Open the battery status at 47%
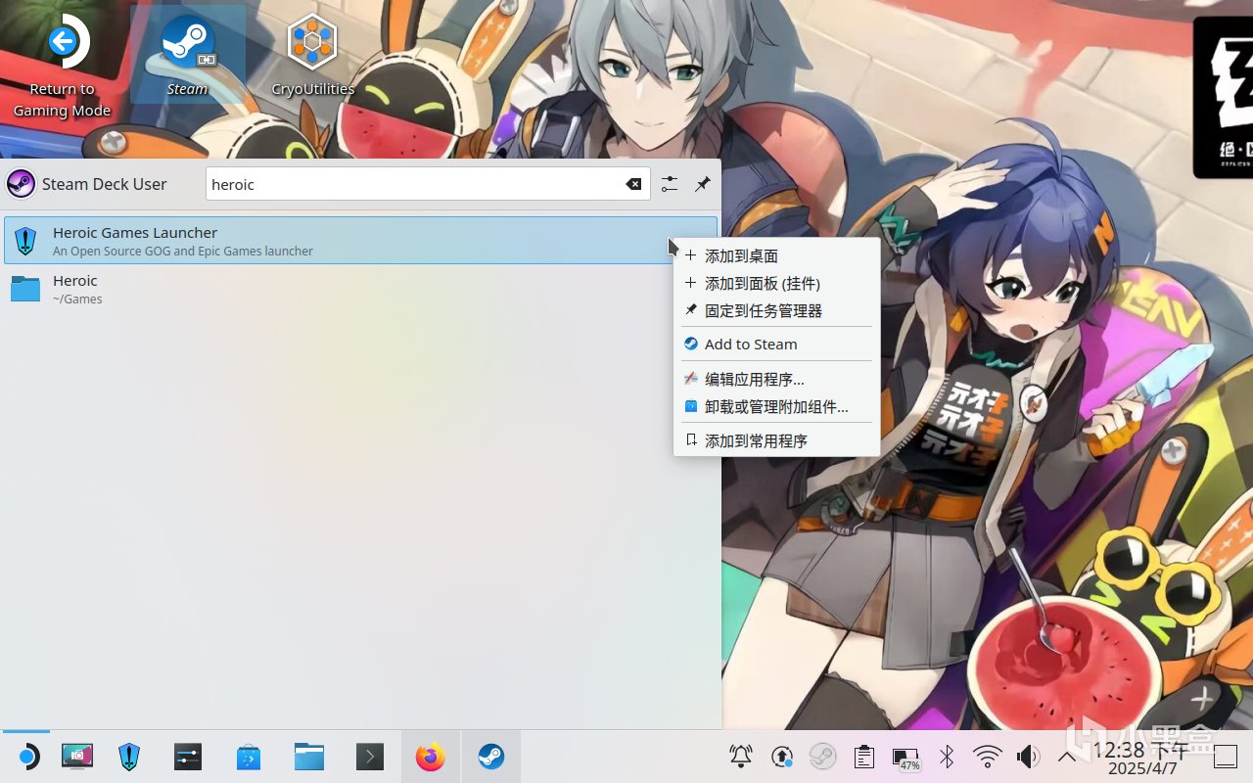The height and width of the screenshot is (783, 1253). tap(905, 758)
